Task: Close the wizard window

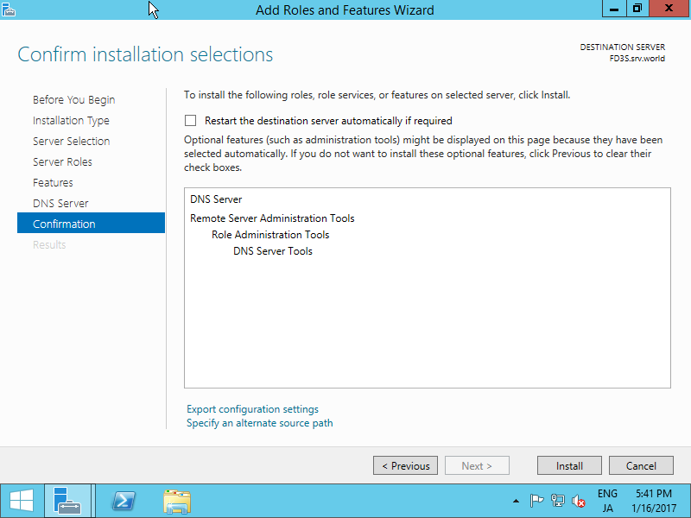Action: (669, 9)
